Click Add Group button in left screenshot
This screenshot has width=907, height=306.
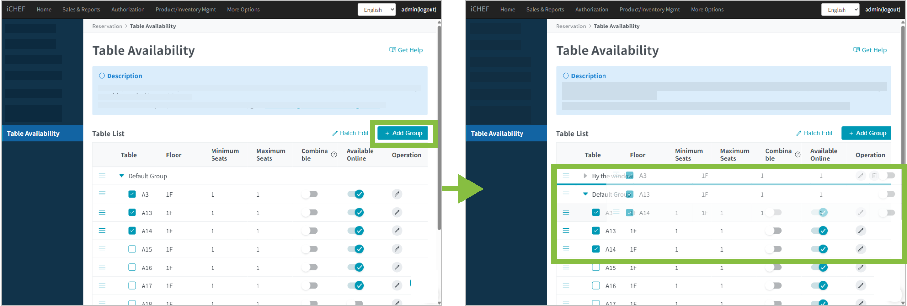[402, 133]
